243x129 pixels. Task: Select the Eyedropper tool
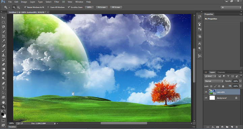(x=3, y=41)
